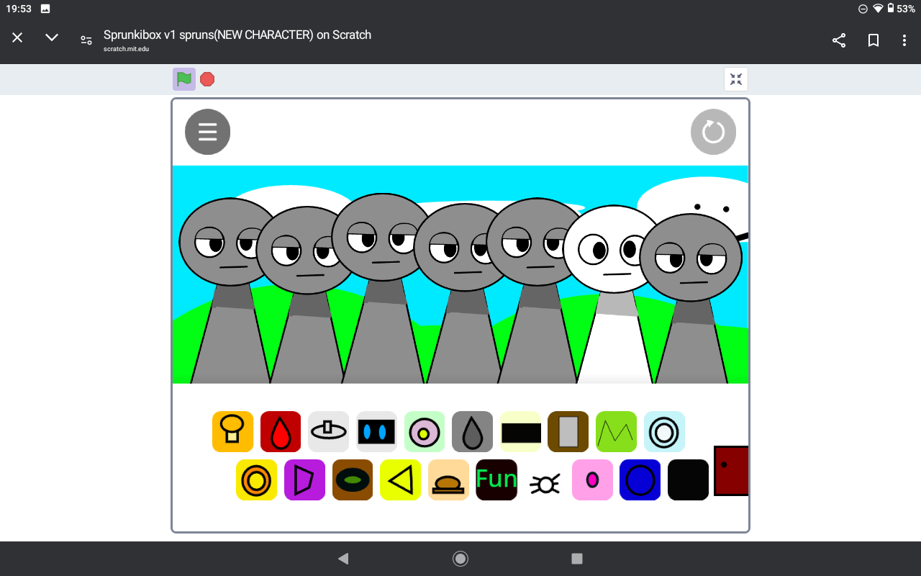Viewport: 921px width, 576px height.
Task: Pick the lime green zigzag icon
Action: pyautogui.click(x=616, y=431)
